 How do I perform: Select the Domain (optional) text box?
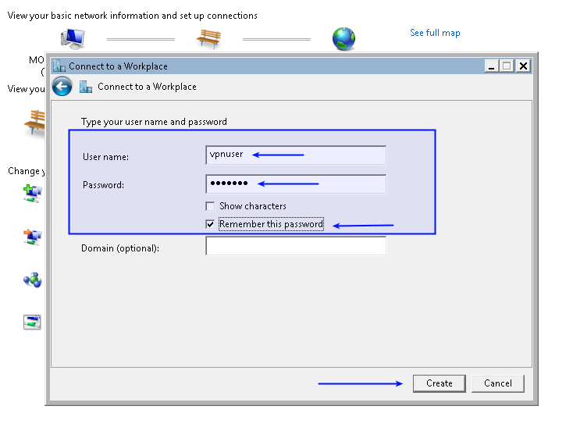295,247
